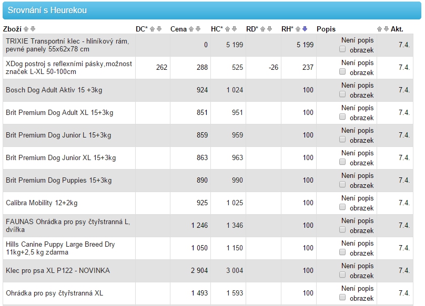Click the active blue RH* descending arrow
The width and height of the screenshot is (425, 306).
tap(305, 29)
